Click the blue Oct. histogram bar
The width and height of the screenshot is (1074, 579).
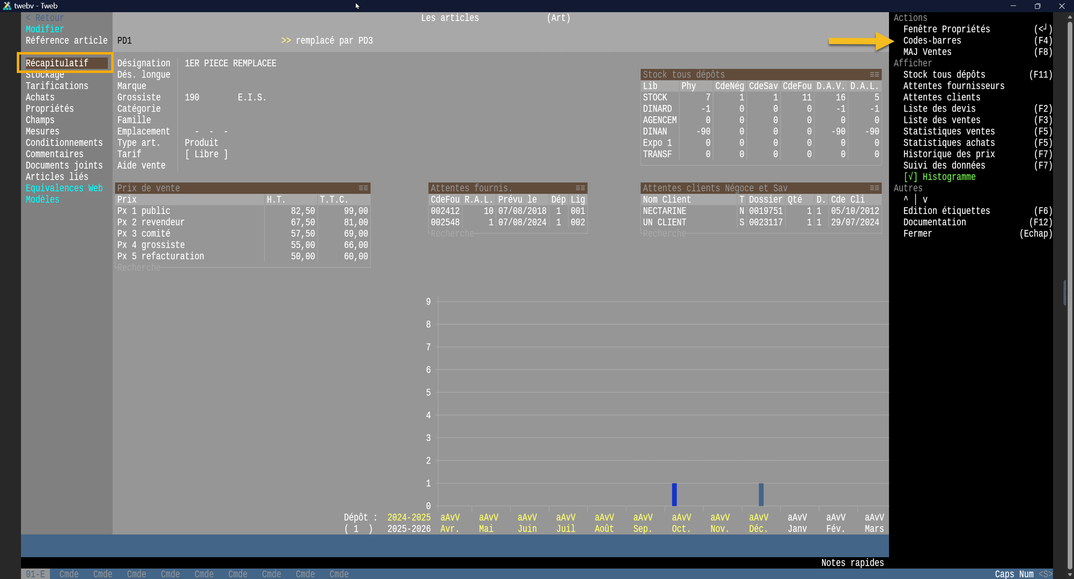(x=674, y=494)
